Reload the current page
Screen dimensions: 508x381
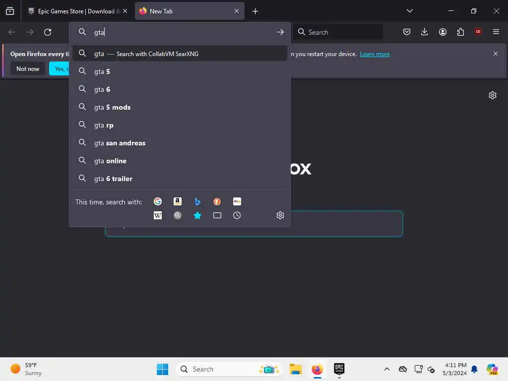click(48, 32)
